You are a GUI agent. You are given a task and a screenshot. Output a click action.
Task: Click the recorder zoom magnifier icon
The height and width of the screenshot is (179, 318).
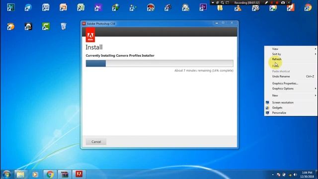(x=222, y=2)
